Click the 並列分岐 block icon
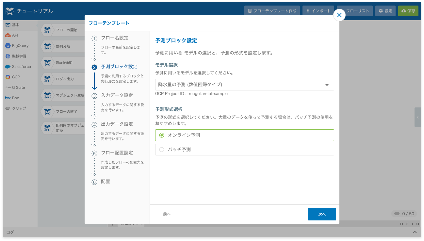The width and height of the screenshot is (424, 241). (x=48, y=46)
